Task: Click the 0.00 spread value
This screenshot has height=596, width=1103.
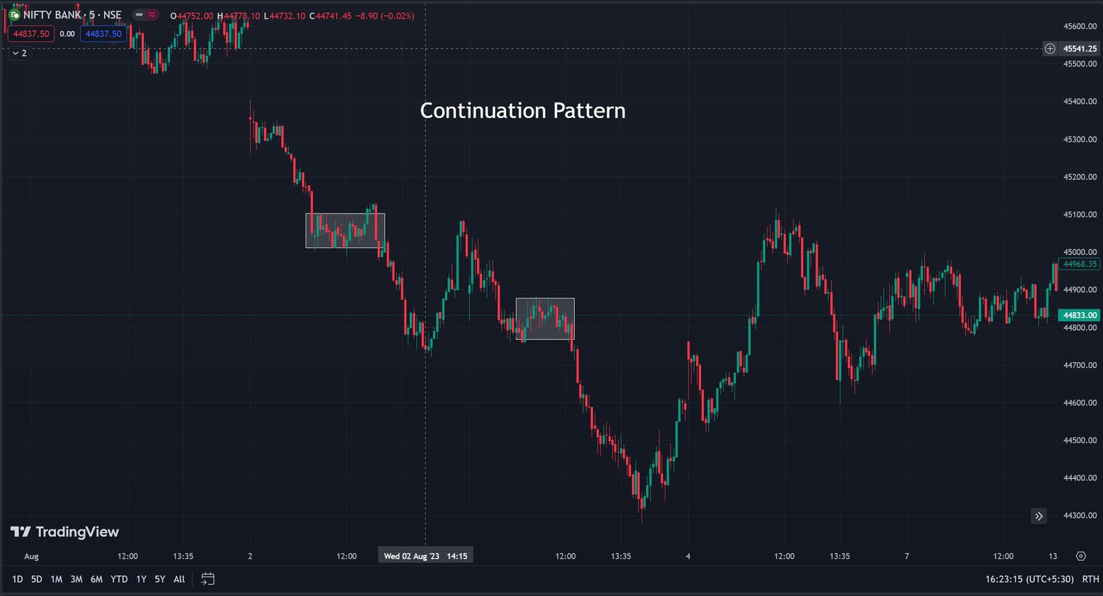Action: [x=67, y=34]
